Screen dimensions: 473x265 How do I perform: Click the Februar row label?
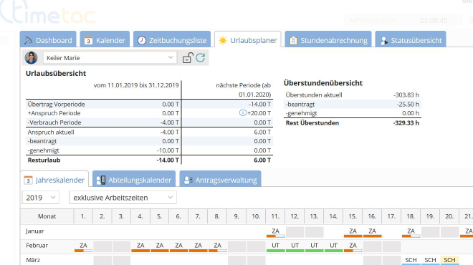click(x=37, y=246)
